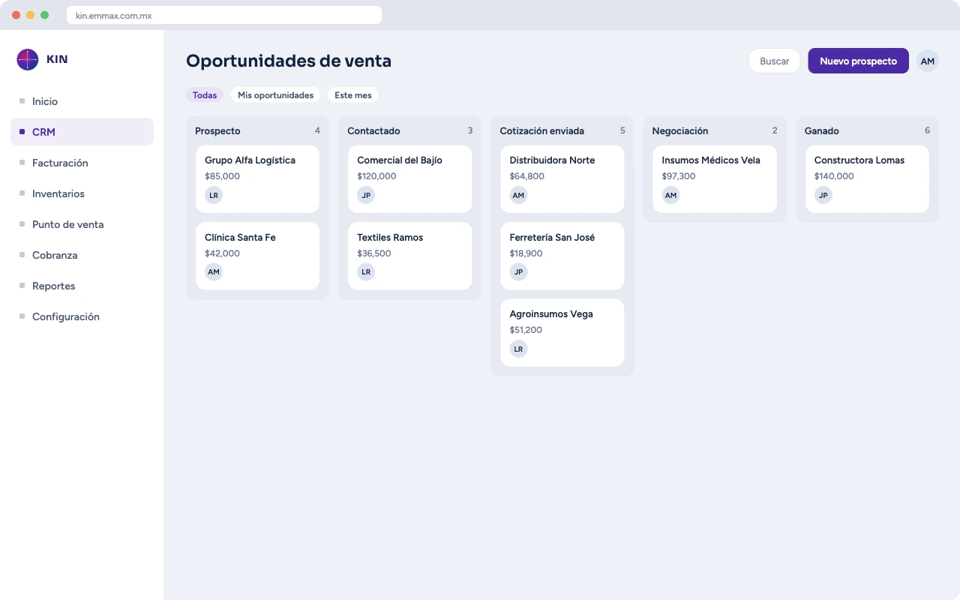
Task: Open Reportes in the sidebar
Action: pos(82,286)
